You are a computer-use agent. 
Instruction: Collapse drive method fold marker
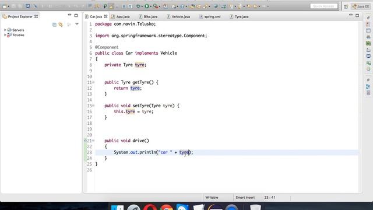93,141
